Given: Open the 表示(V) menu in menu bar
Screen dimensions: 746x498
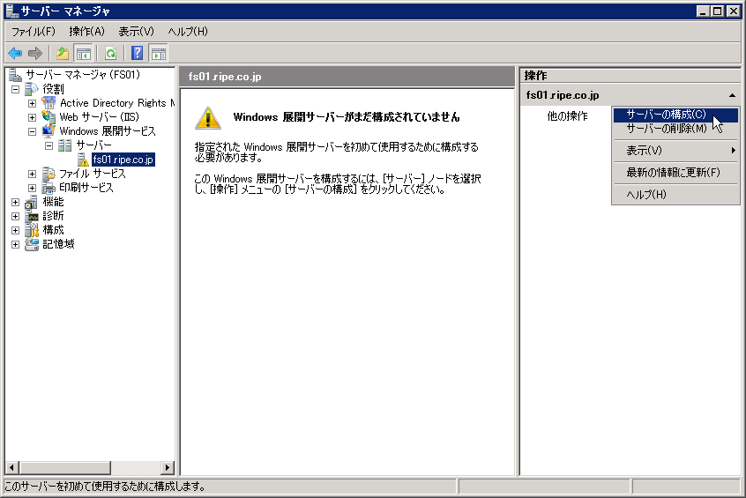Looking at the screenshot, I should 136,32.
